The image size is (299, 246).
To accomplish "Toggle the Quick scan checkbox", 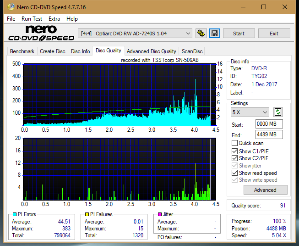I will (234, 143).
